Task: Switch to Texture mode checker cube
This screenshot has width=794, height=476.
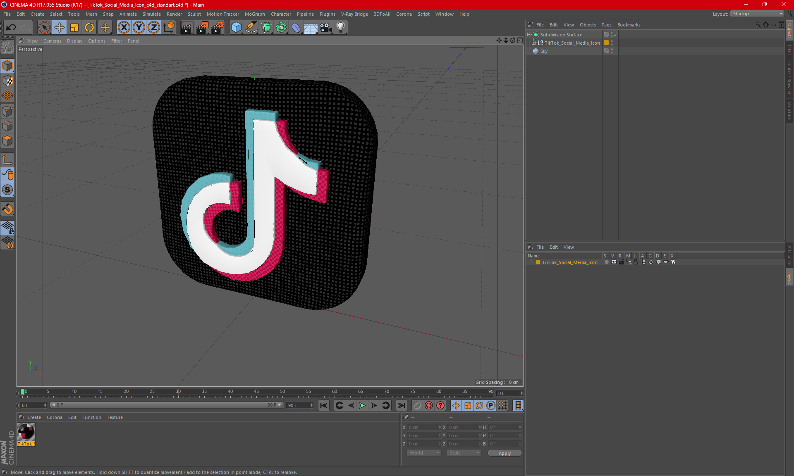Action: tap(7, 81)
